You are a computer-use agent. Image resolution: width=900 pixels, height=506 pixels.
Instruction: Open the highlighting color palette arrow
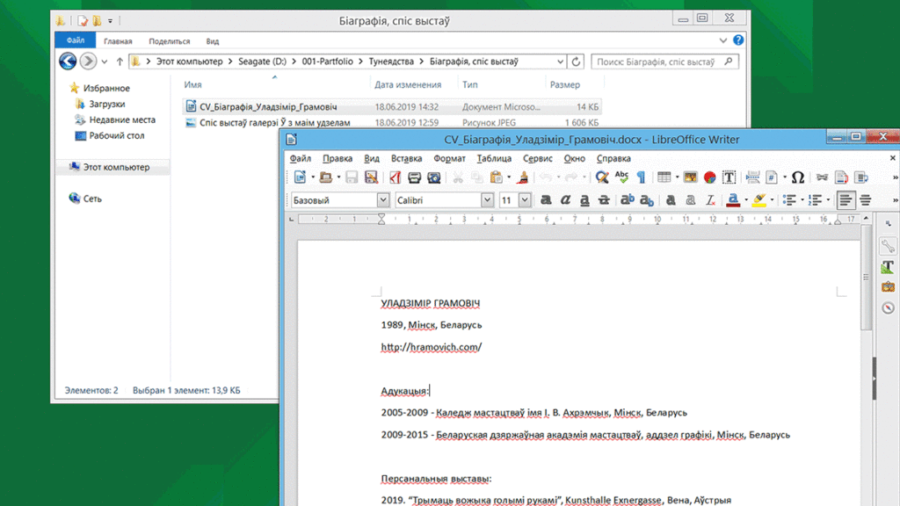tap(772, 199)
